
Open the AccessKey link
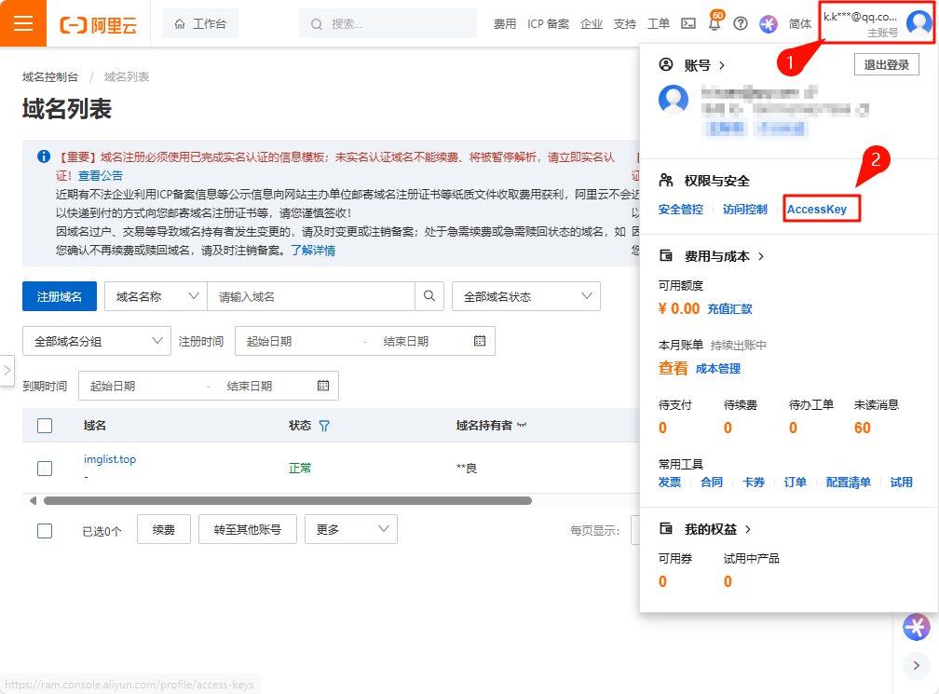pyautogui.click(x=817, y=209)
